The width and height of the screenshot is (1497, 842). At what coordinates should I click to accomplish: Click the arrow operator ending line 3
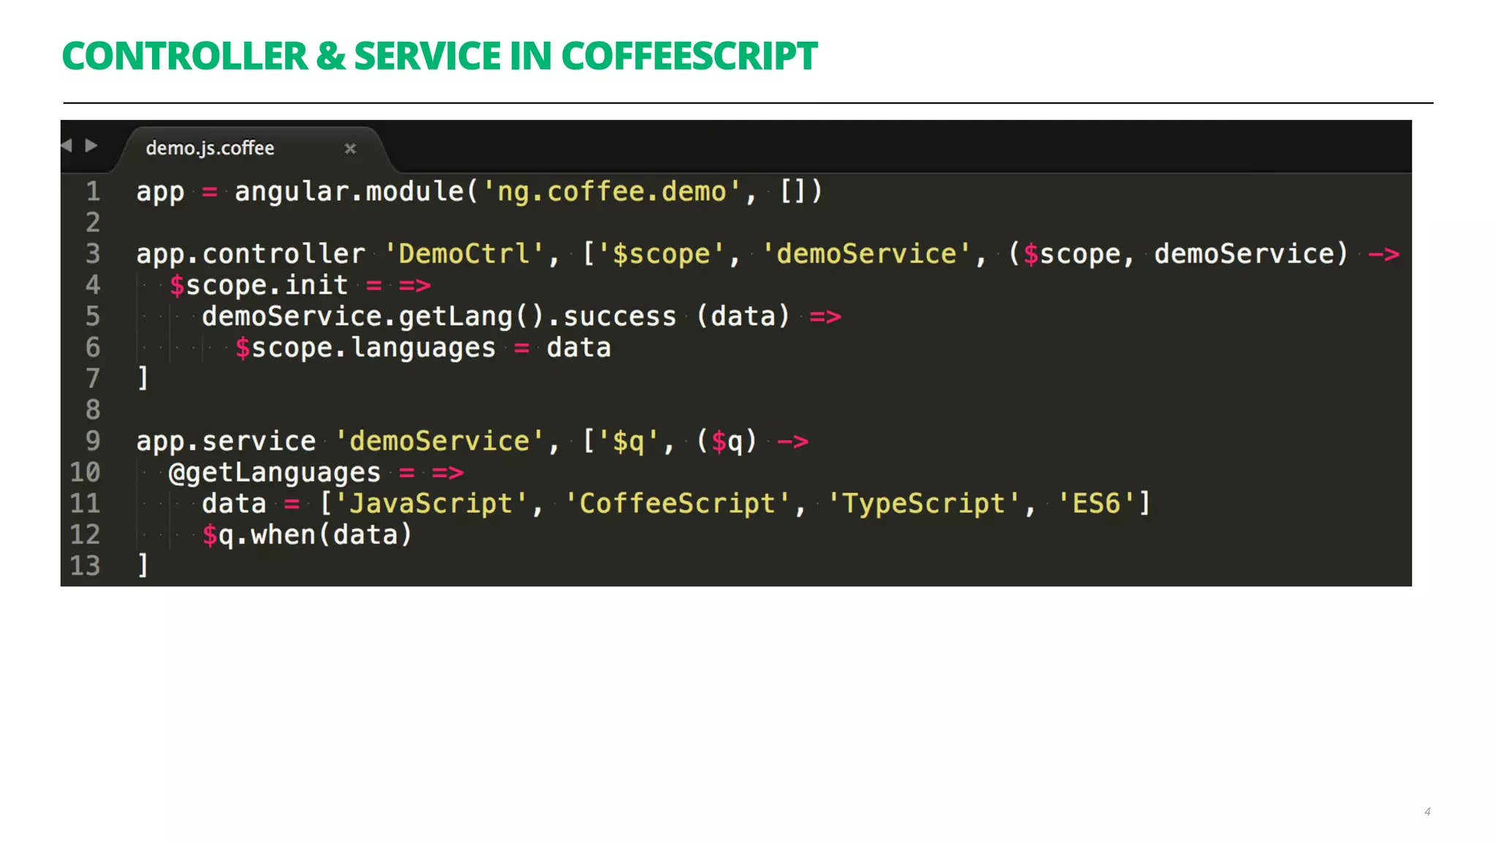point(1384,254)
